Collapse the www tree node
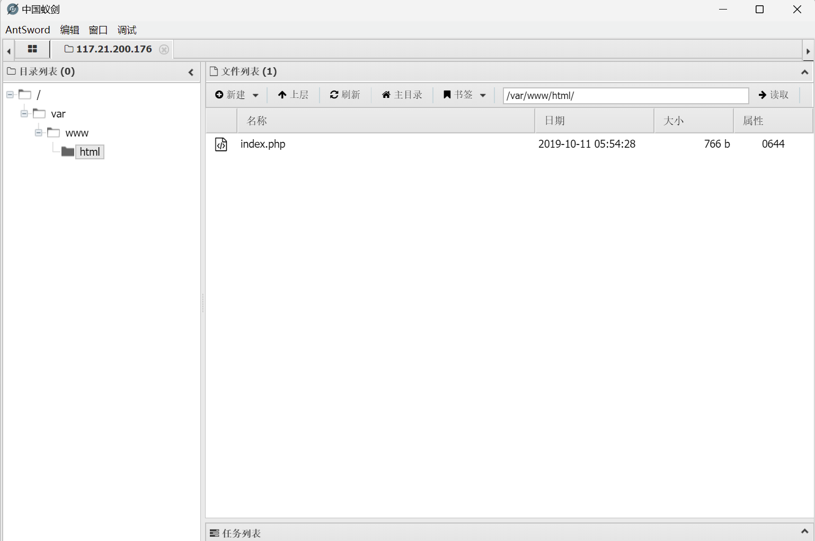 point(39,133)
